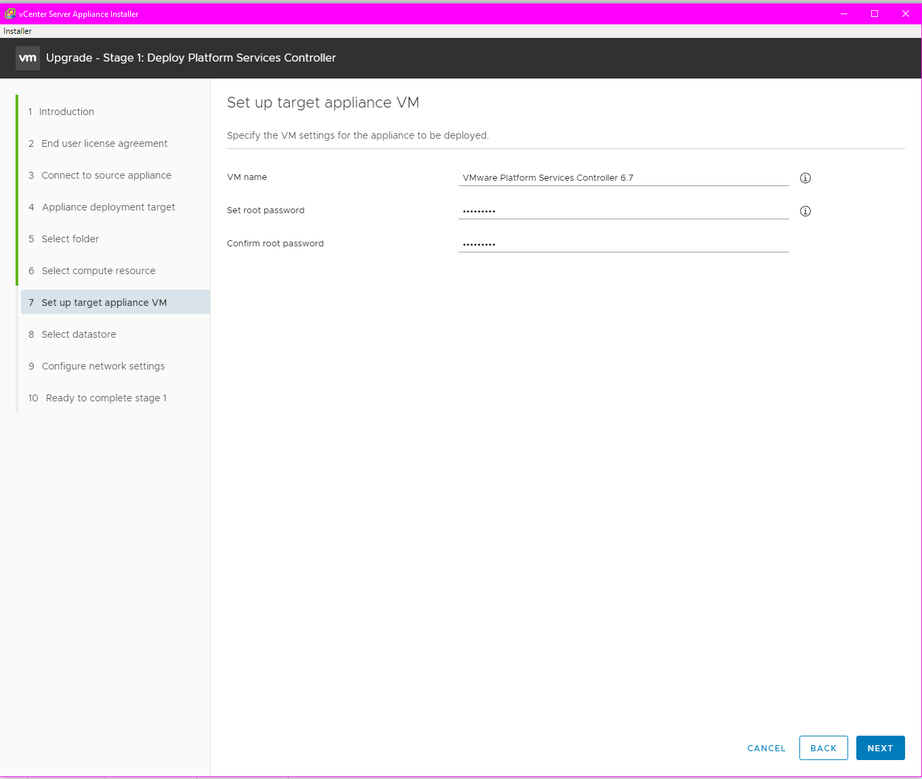Switch to the Introduction step
This screenshot has width=922, height=779.
pos(68,111)
